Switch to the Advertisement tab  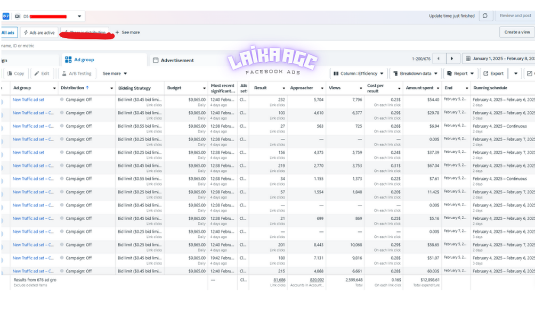[x=174, y=60]
